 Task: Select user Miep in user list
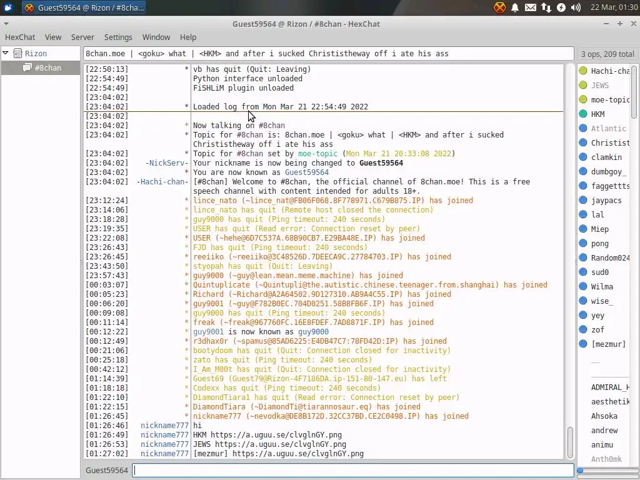[599, 229]
